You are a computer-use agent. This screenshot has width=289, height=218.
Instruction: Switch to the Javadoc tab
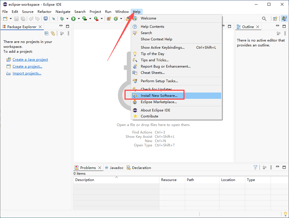tap(114, 168)
